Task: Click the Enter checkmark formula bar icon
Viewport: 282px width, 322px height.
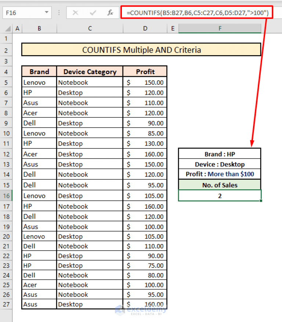Action: [93, 13]
